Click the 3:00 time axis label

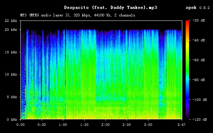click(x=148, y=125)
